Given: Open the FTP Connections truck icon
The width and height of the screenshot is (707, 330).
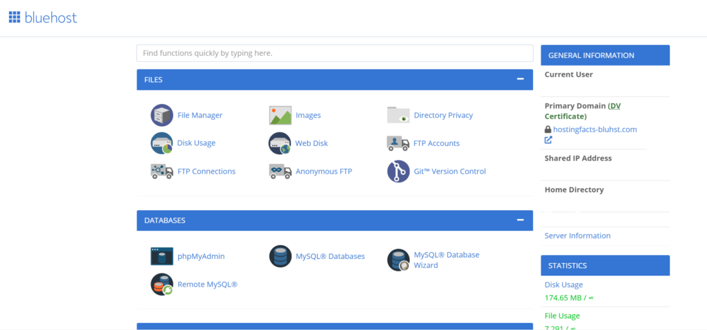Looking at the screenshot, I should [x=162, y=172].
